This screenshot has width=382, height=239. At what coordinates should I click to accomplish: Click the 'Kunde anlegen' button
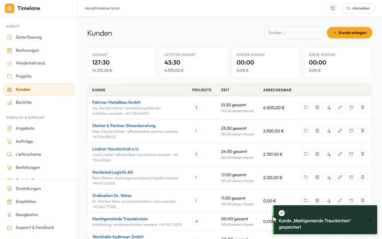pyautogui.click(x=350, y=33)
